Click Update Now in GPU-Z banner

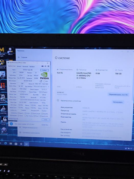click(x=45, y=125)
